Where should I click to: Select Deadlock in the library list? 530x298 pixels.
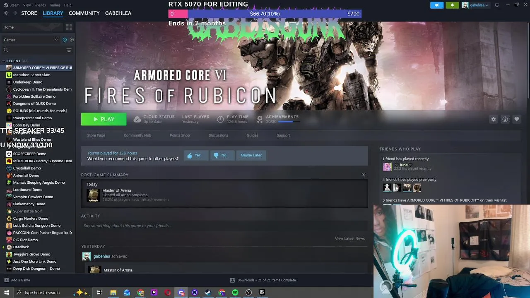(x=21, y=247)
